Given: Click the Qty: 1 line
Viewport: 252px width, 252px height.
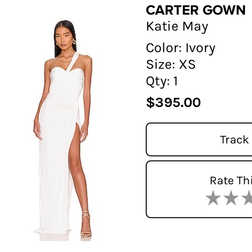Looking at the screenshot, I should (162, 81).
